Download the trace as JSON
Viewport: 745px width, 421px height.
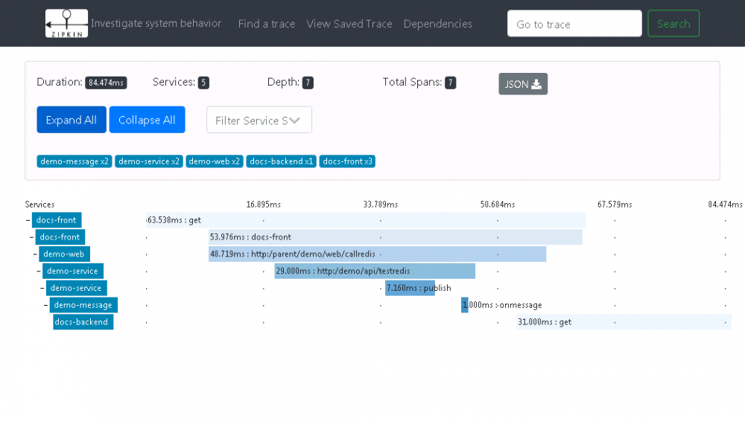point(523,84)
